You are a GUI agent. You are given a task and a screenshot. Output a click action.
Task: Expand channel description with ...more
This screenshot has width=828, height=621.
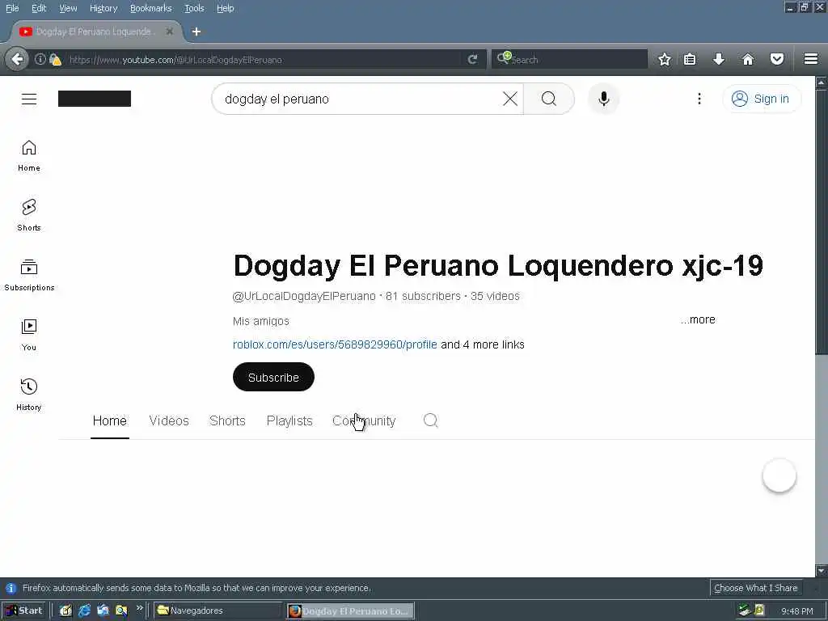[698, 319]
